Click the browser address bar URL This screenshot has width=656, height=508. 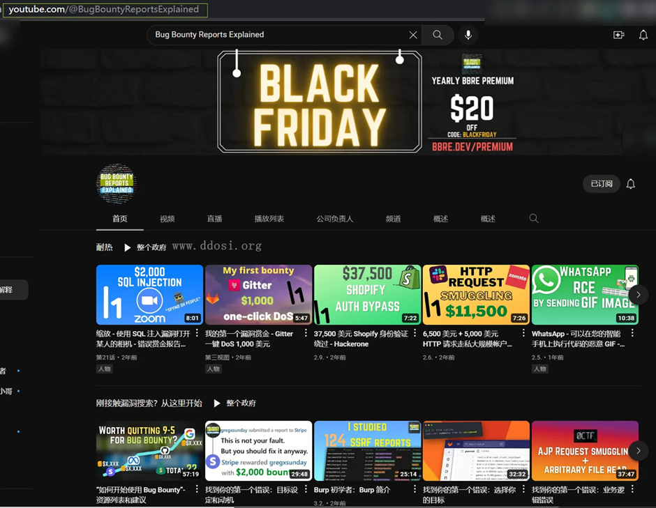pos(105,9)
